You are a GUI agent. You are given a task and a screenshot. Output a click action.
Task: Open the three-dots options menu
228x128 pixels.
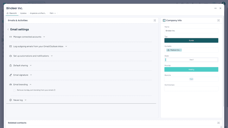pos(215,8)
